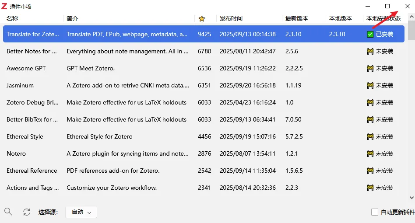
Task: Click release date 2025/08/11 20:42:47
Action: coord(247,51)
